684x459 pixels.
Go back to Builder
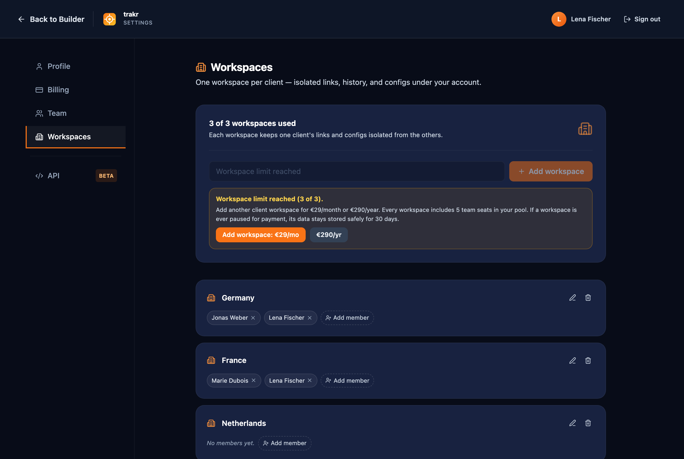(51, 19)
